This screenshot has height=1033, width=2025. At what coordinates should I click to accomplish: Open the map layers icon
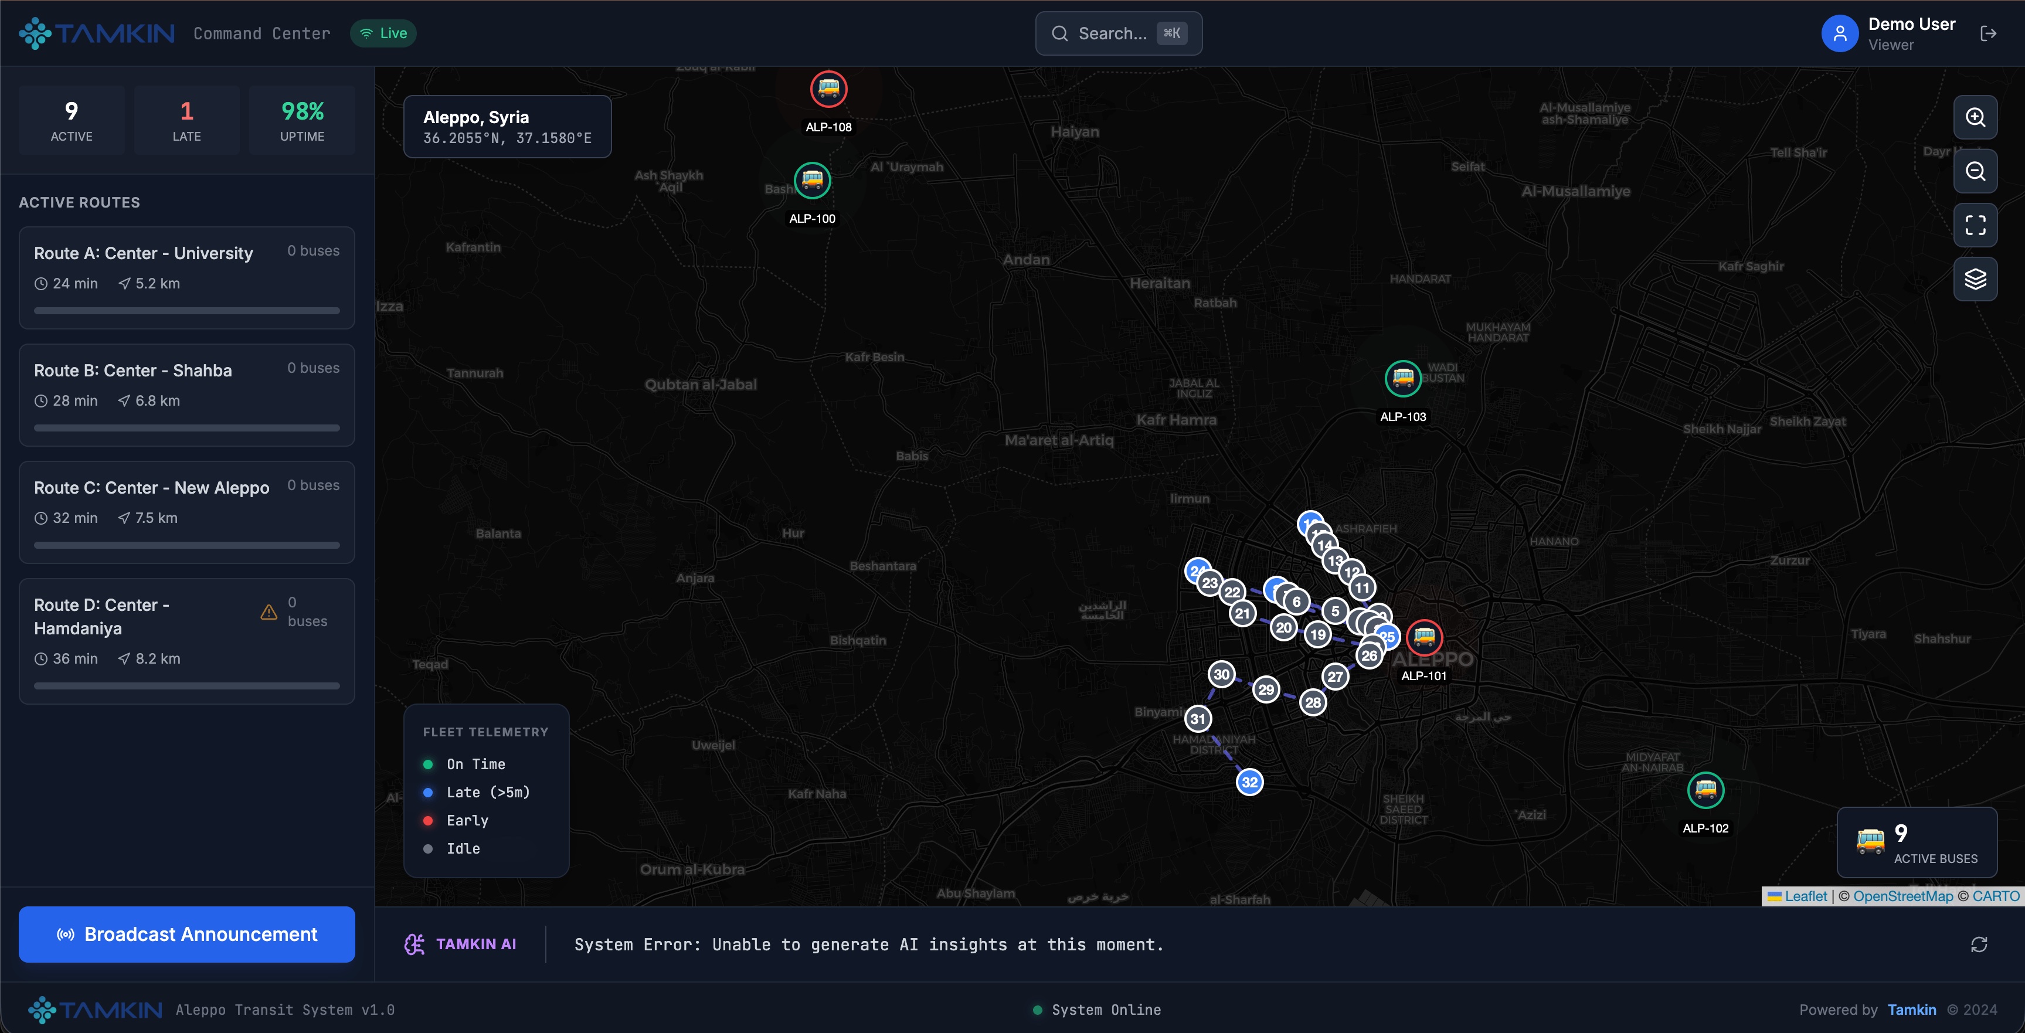click(1975, 279)
